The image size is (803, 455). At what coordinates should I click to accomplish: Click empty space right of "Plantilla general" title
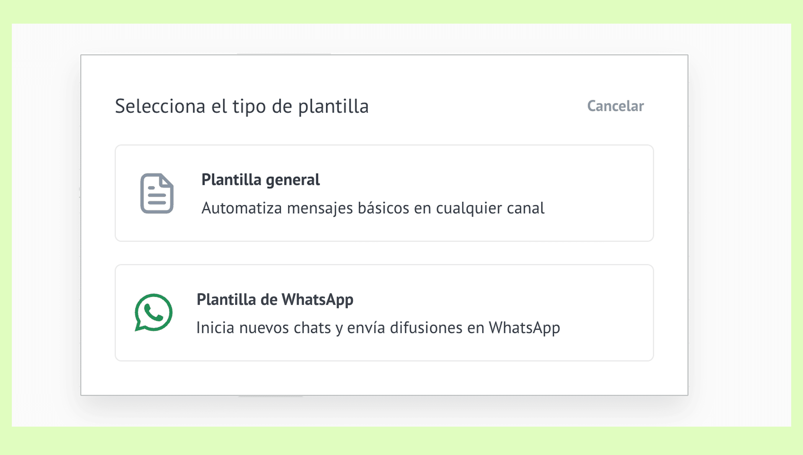[x=468, y=180]
